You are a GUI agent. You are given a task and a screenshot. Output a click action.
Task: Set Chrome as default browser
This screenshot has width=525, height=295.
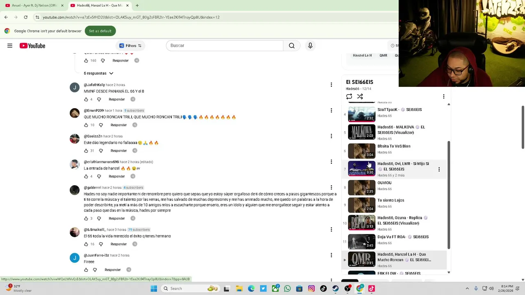point(100,31)
